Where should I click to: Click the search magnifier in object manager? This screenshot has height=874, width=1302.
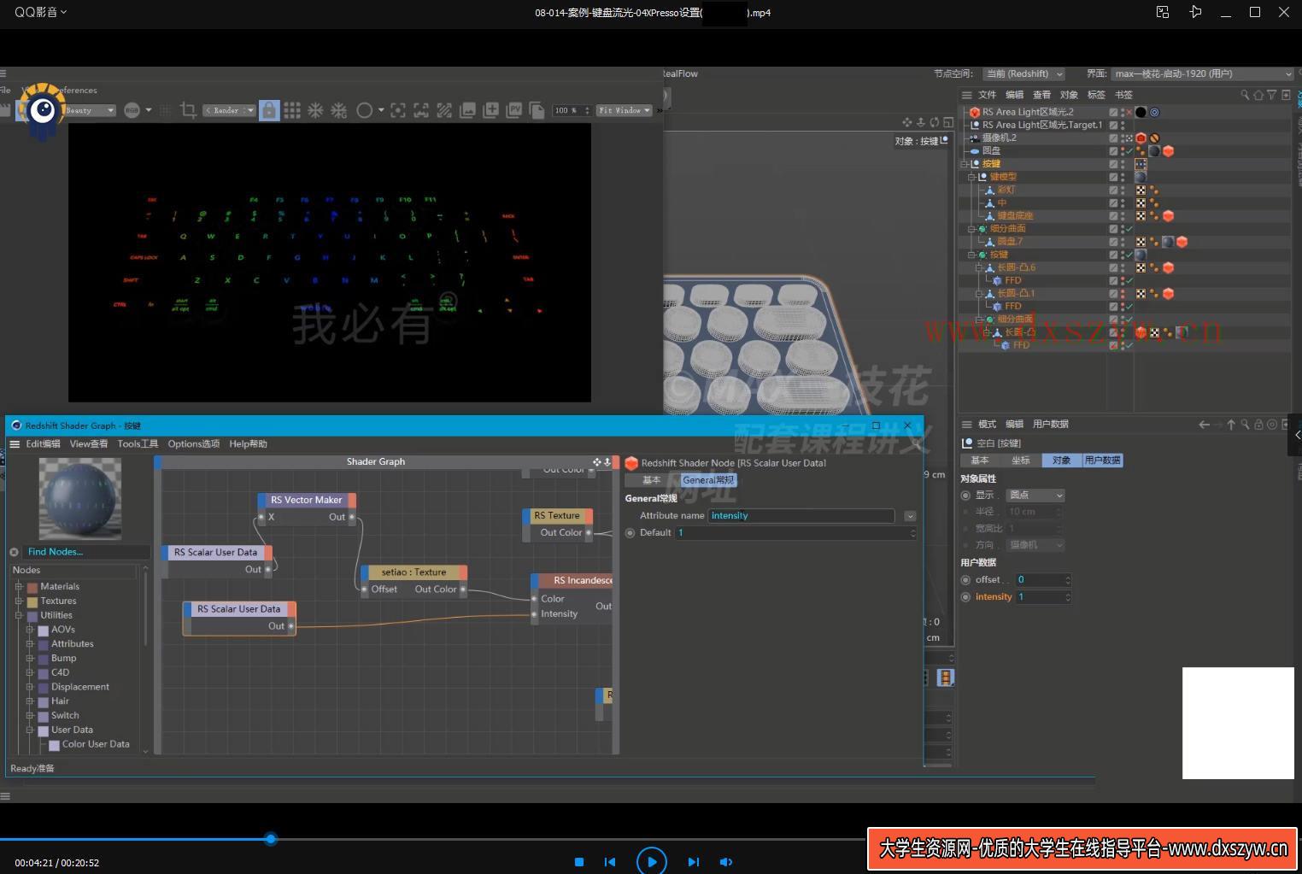tap(1245, 95)
